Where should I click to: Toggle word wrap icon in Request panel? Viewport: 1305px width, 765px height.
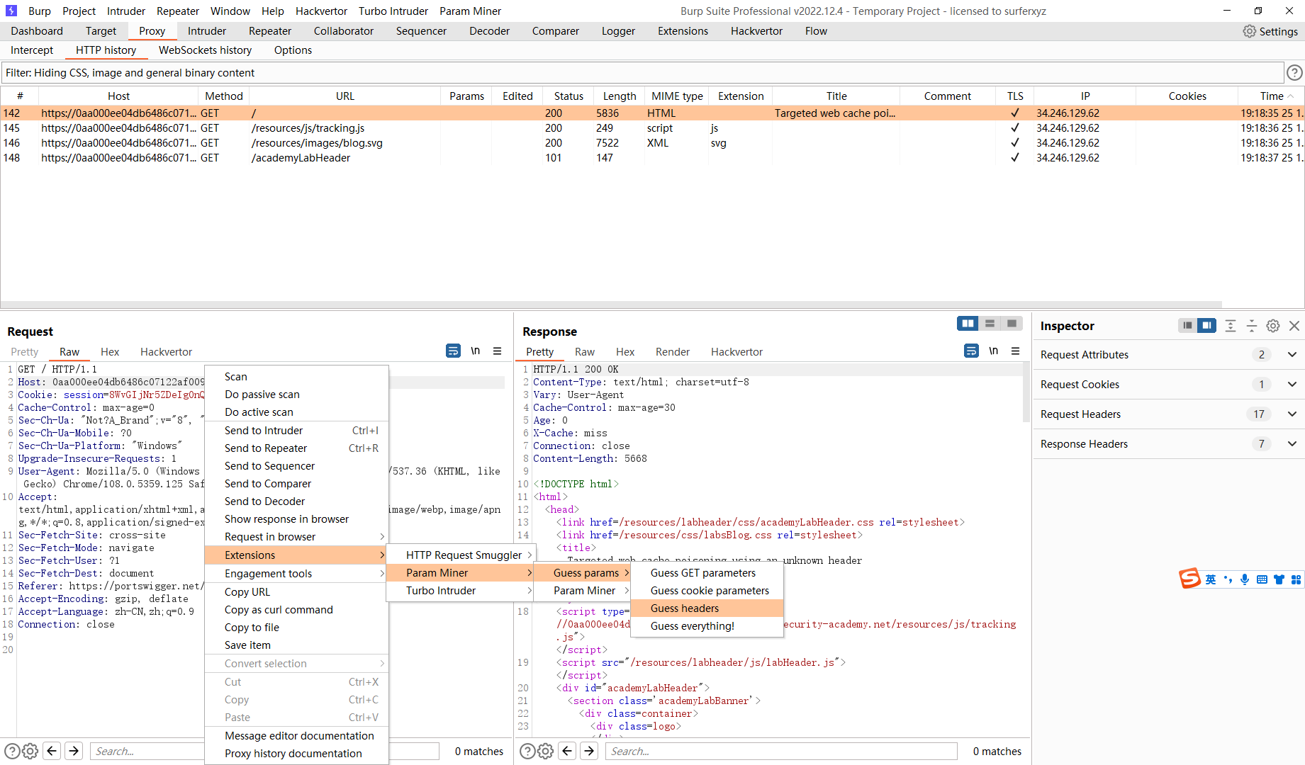453,351
